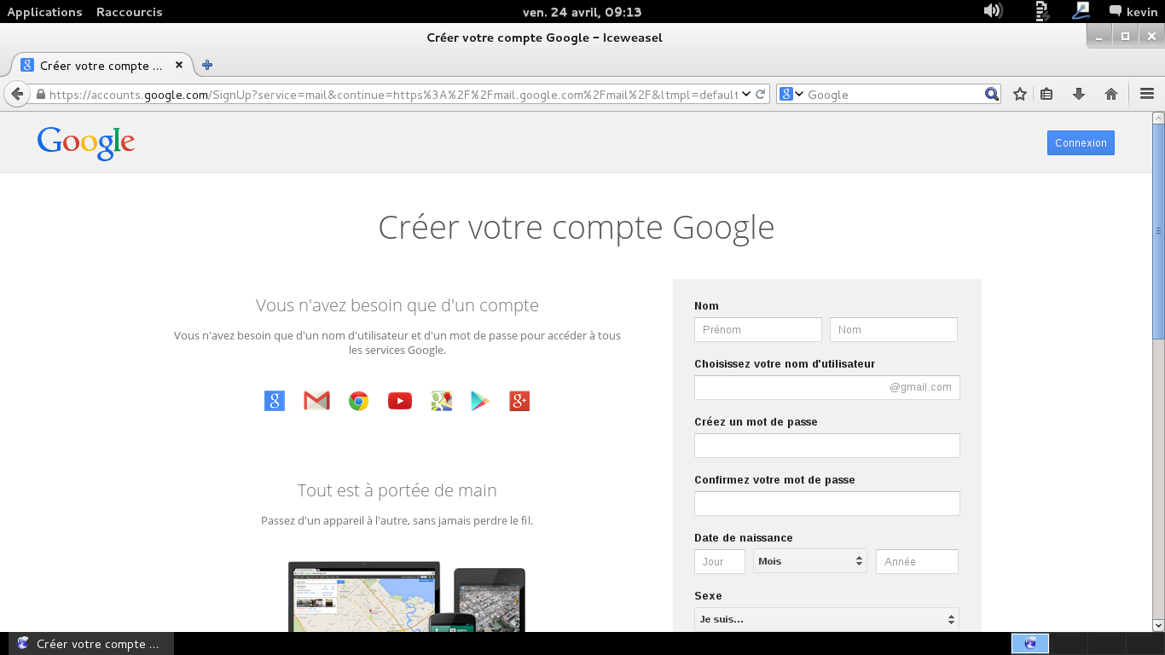Click the Gmail envelope icon

click(x=316, y=401)
